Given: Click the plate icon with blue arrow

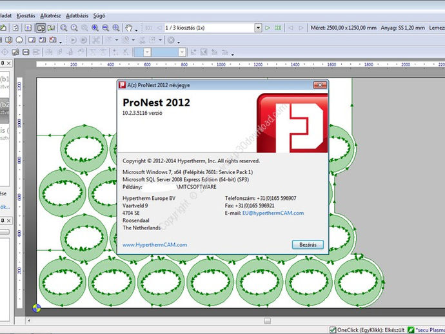Looking at the screenshot, I should tap(43, 40).
